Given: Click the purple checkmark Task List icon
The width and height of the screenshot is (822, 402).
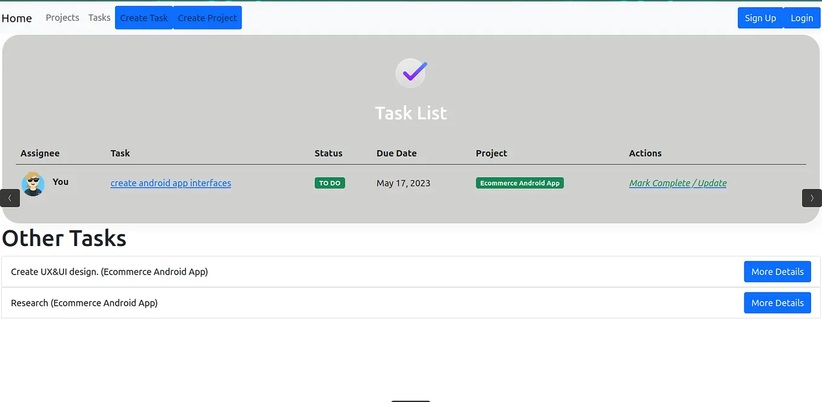Looking at the screenshot, I should click(x=411, y=73).
